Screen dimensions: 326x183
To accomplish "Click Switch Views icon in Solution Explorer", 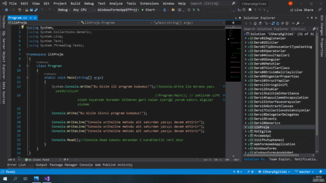I will point(260,23).
